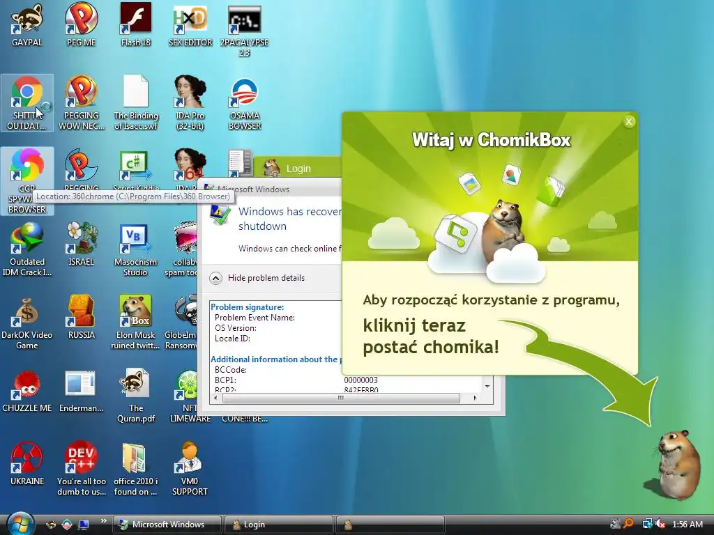
Task: Close the Witaj w ChomikBox welcome popup
Action: [x=629, y=121]
